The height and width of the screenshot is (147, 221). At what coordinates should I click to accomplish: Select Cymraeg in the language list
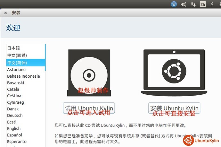26,102
